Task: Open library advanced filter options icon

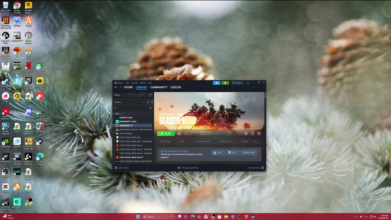Action: [150, 108]
